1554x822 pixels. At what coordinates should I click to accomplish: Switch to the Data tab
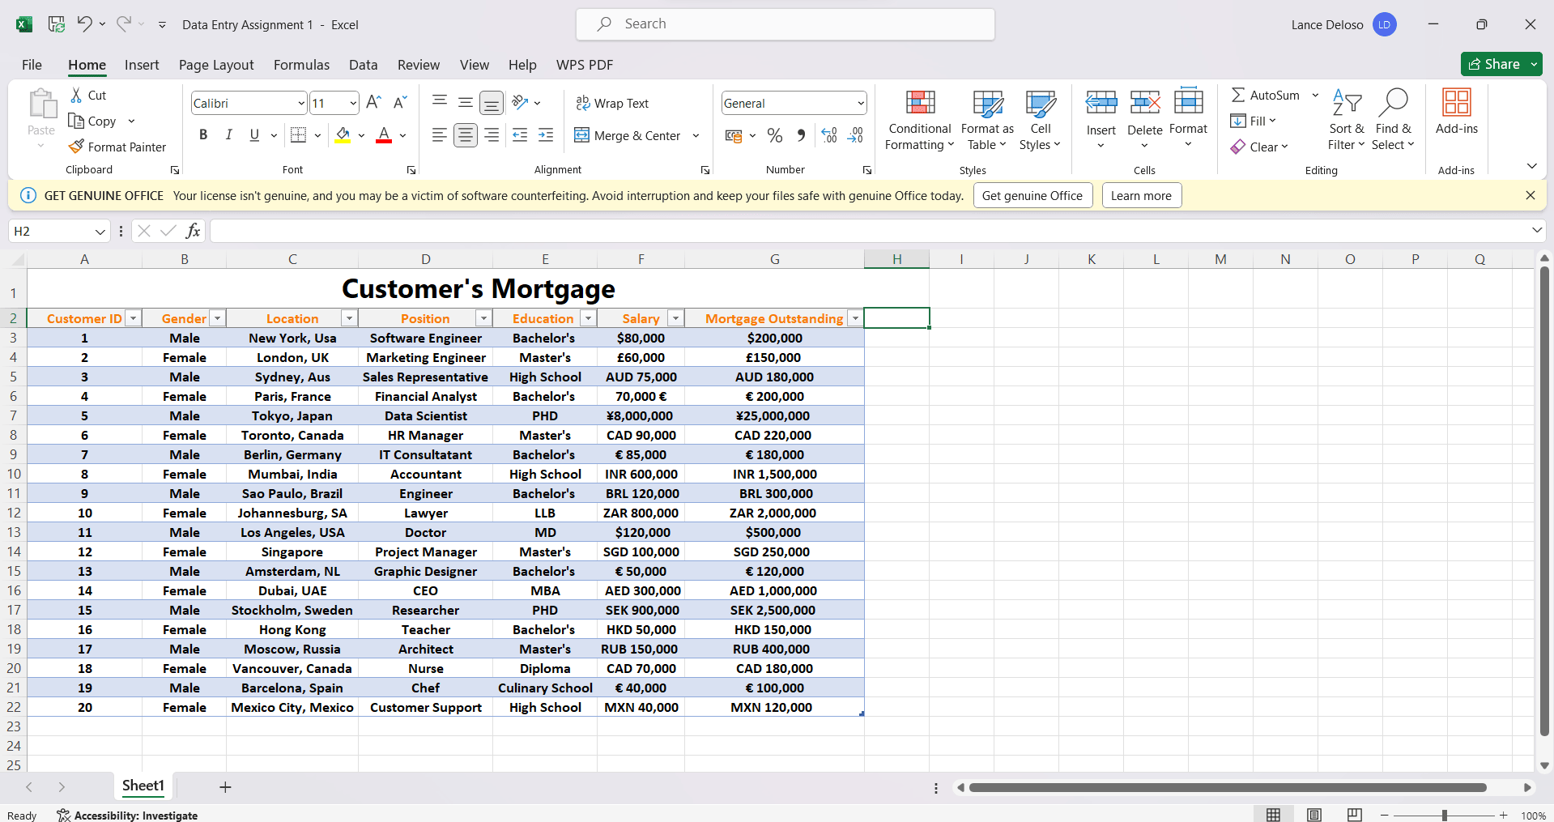(x=363, y=65)
